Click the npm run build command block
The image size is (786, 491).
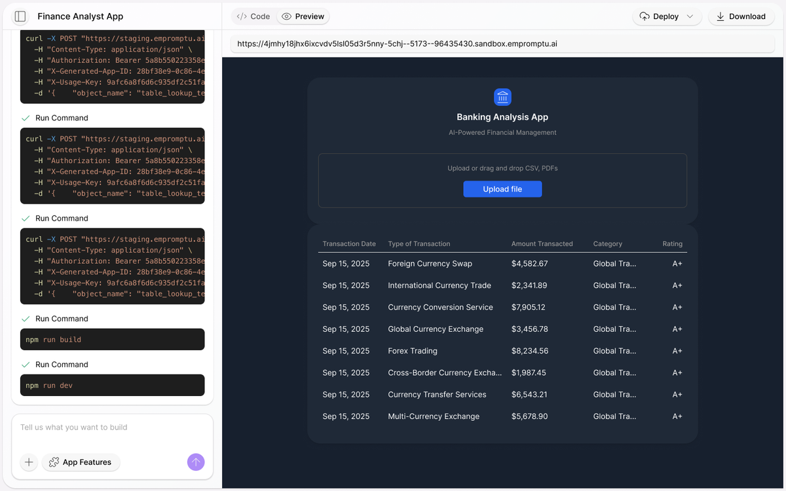(112, 340)
